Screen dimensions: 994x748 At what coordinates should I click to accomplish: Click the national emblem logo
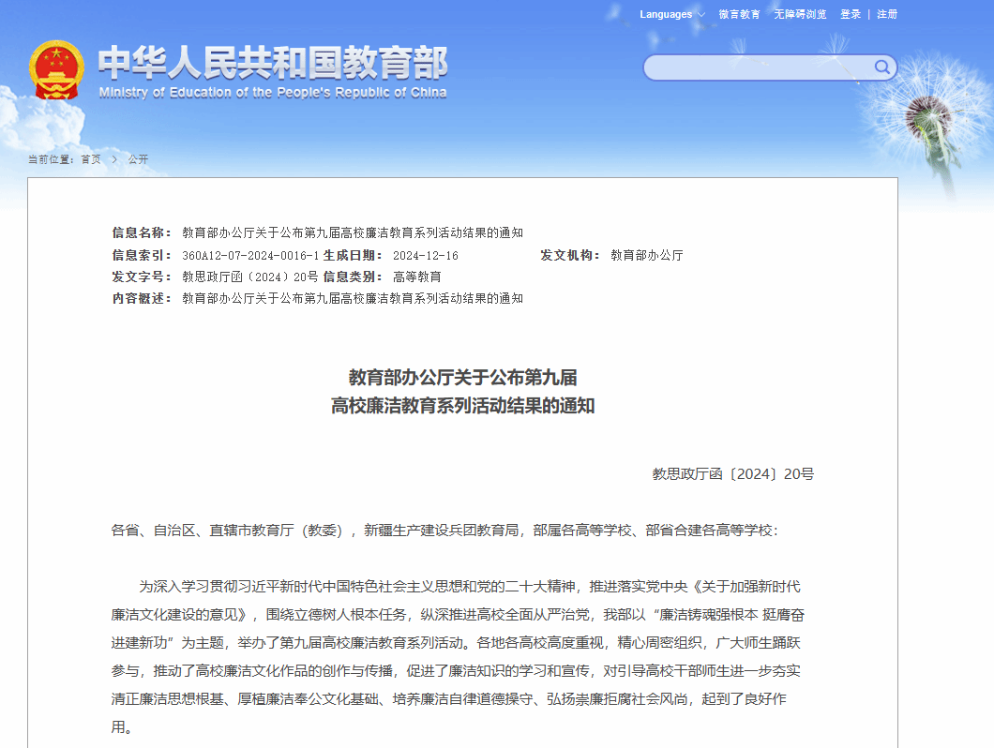click(56, 70)
